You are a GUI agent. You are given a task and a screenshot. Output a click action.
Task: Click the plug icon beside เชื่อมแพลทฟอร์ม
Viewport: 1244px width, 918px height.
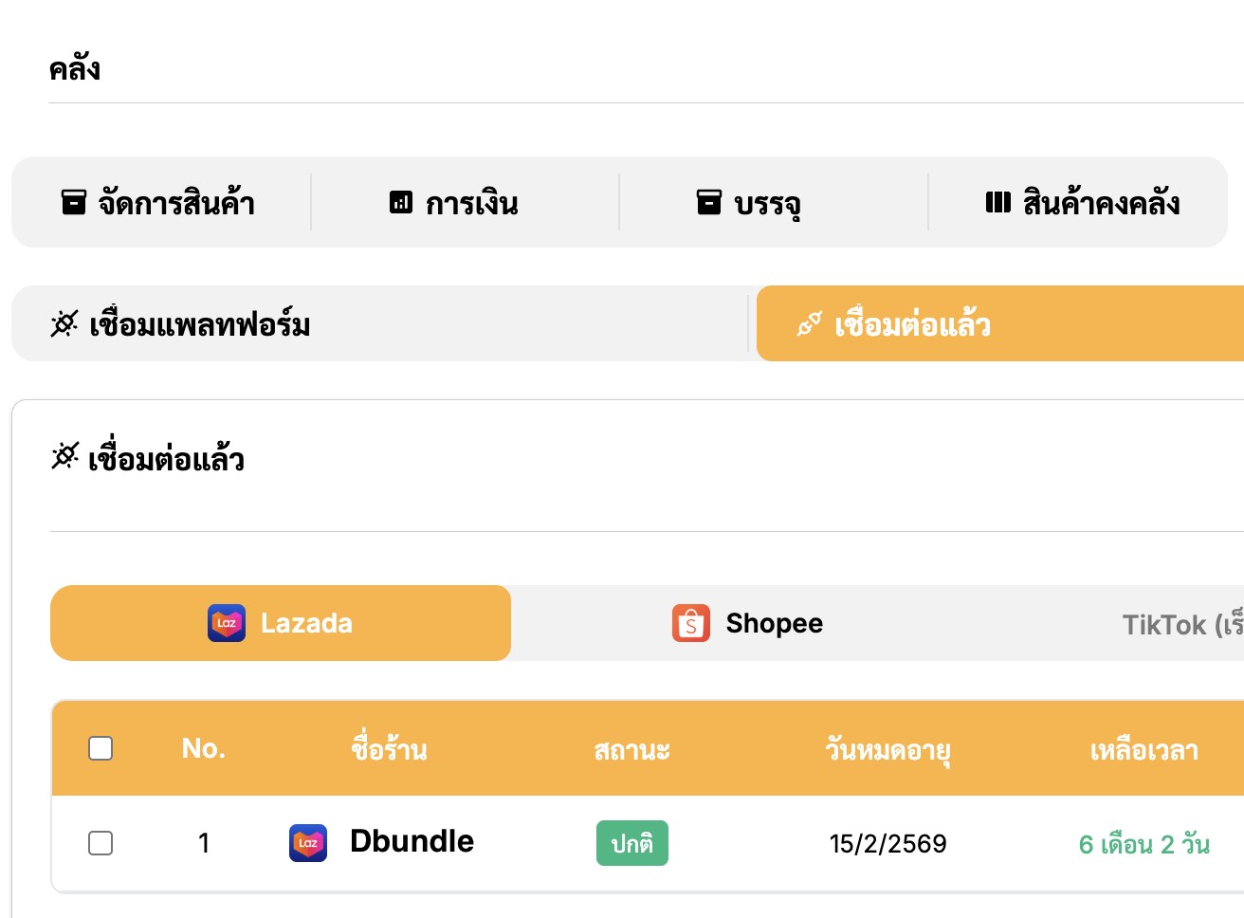coord(64,324)
